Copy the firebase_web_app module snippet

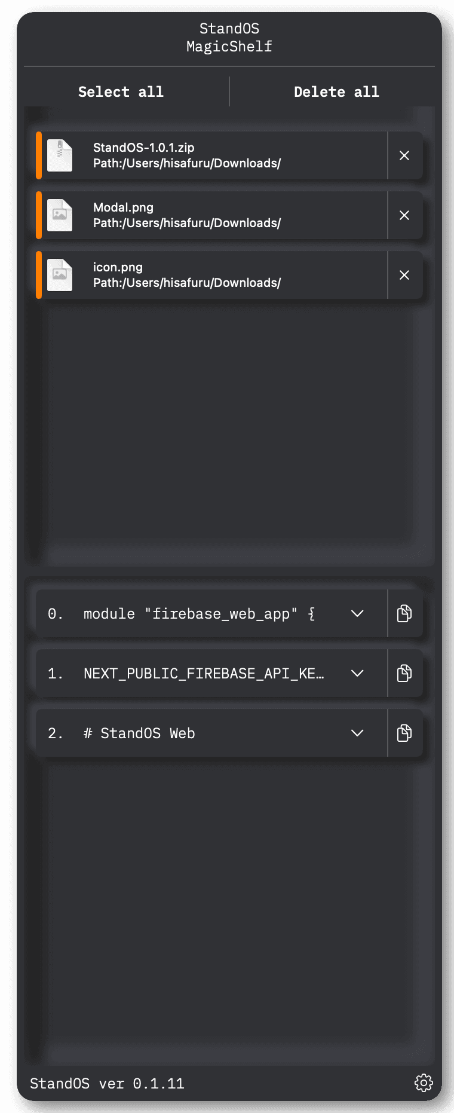coord(404,613)
